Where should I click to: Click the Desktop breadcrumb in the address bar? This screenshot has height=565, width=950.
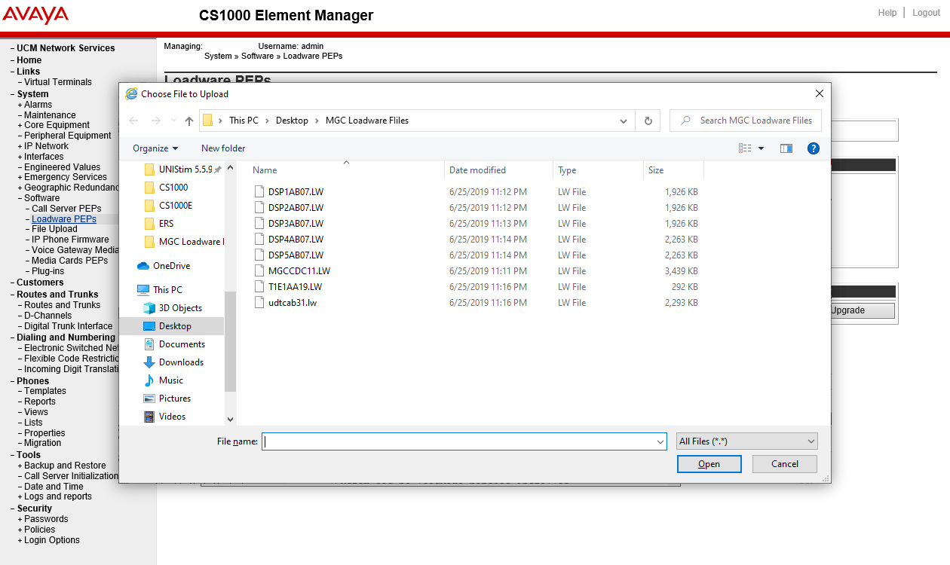[292, 121]
